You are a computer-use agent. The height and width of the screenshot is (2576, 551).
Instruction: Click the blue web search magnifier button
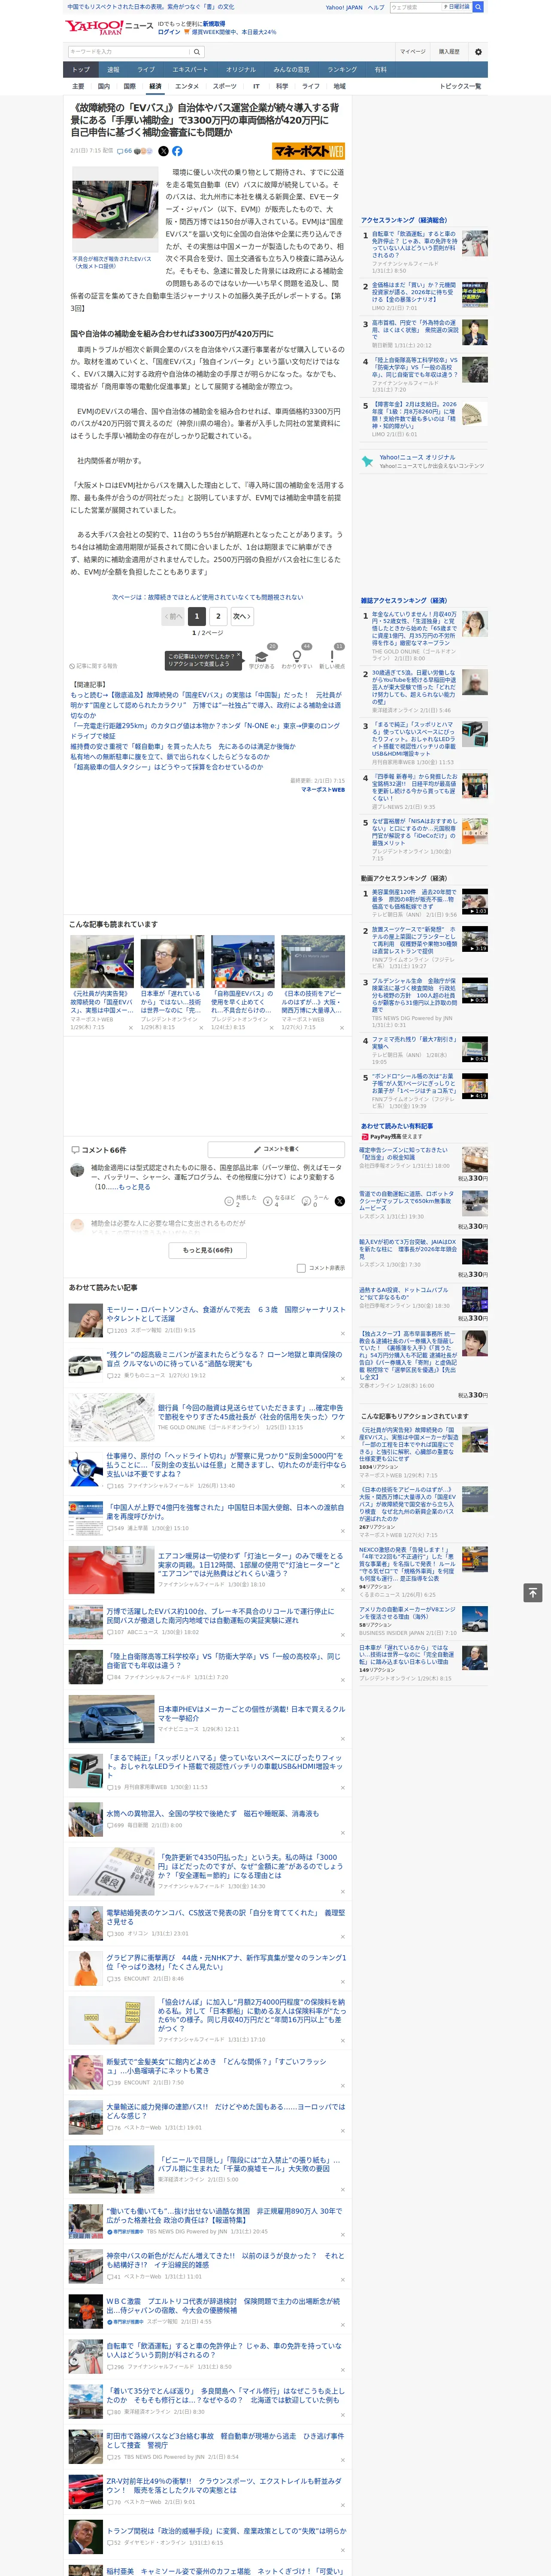pos(478,7)
